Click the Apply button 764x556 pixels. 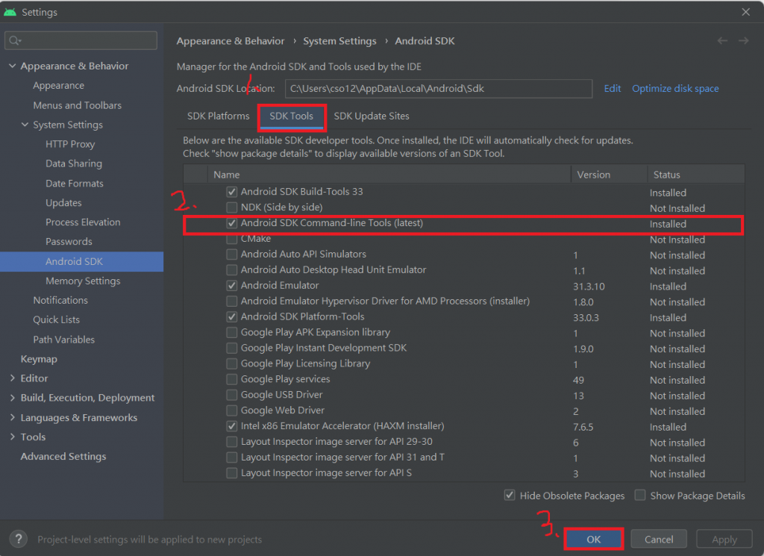point(724,539)
